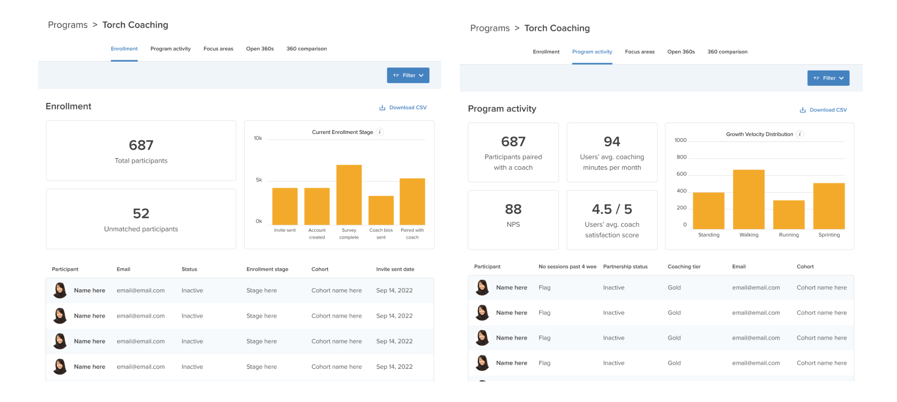Switch to Program activity tab in the left view
This screenshot has width=897, height=402.
pos(171,49)
